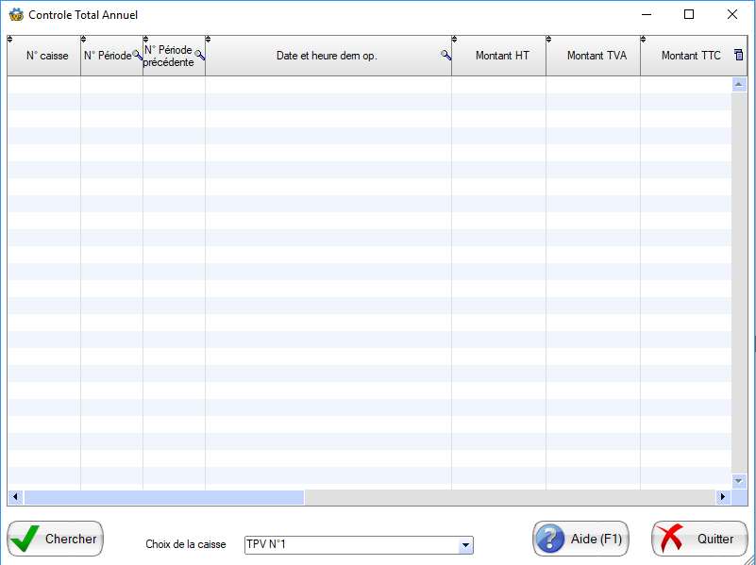756x565 pixels.
Task: Click the table options icon beside Montant TTC
Action: tap(739, 56)
